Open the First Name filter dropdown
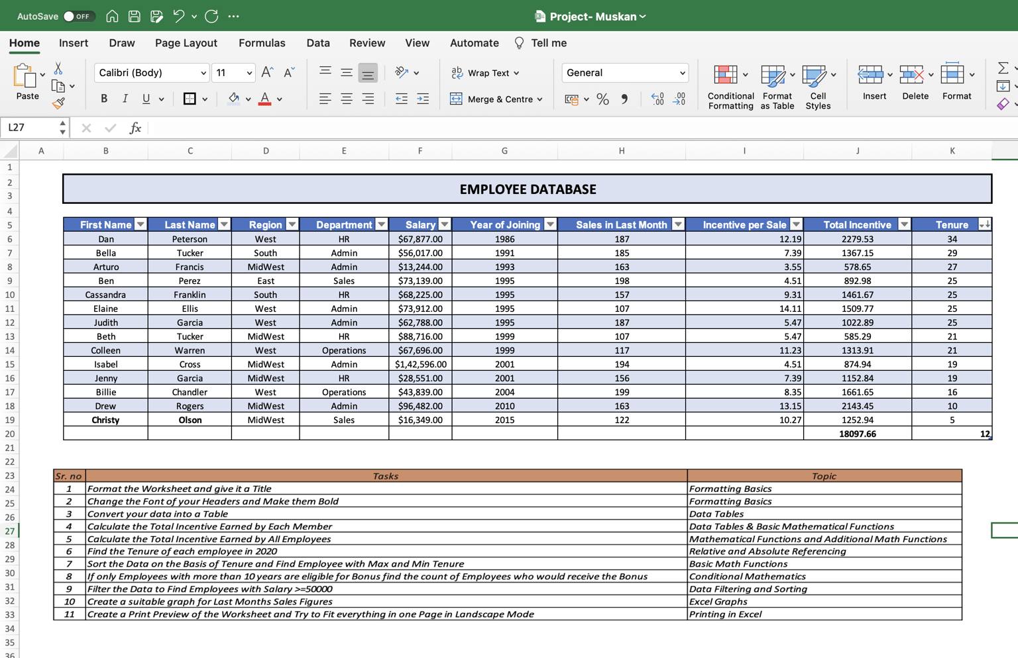The height and width of the screenshot is (658, 1018). point(141,224)
